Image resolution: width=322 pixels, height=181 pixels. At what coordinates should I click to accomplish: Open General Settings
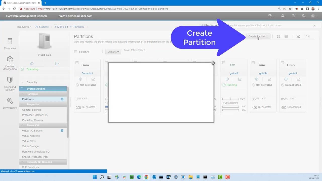click(x=31, y=110)
